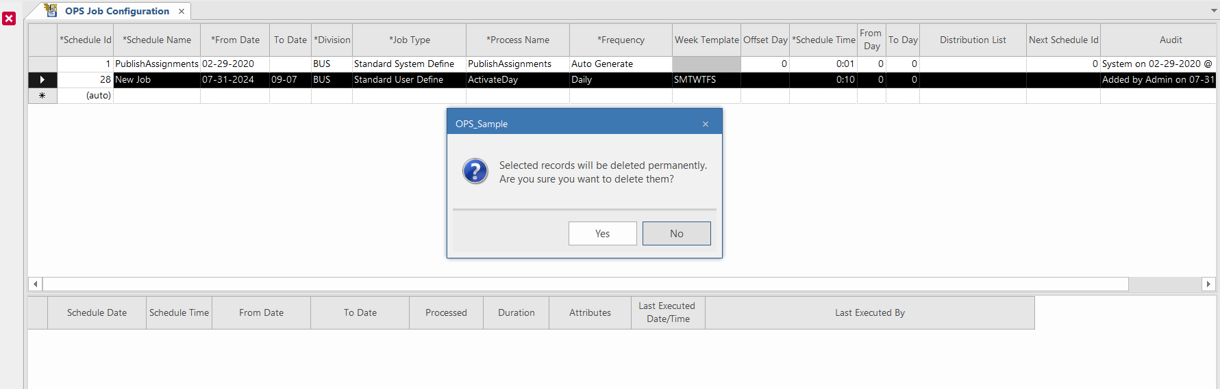Click the OPS Job Configuration tab icon
The height and width of the screenshot is (389, 1220).
(x=51, y=10)
